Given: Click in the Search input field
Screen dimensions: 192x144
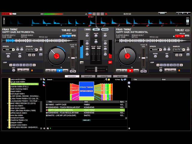Looking at the screenshot, I should pyautogui.click(x=79, y=79).
